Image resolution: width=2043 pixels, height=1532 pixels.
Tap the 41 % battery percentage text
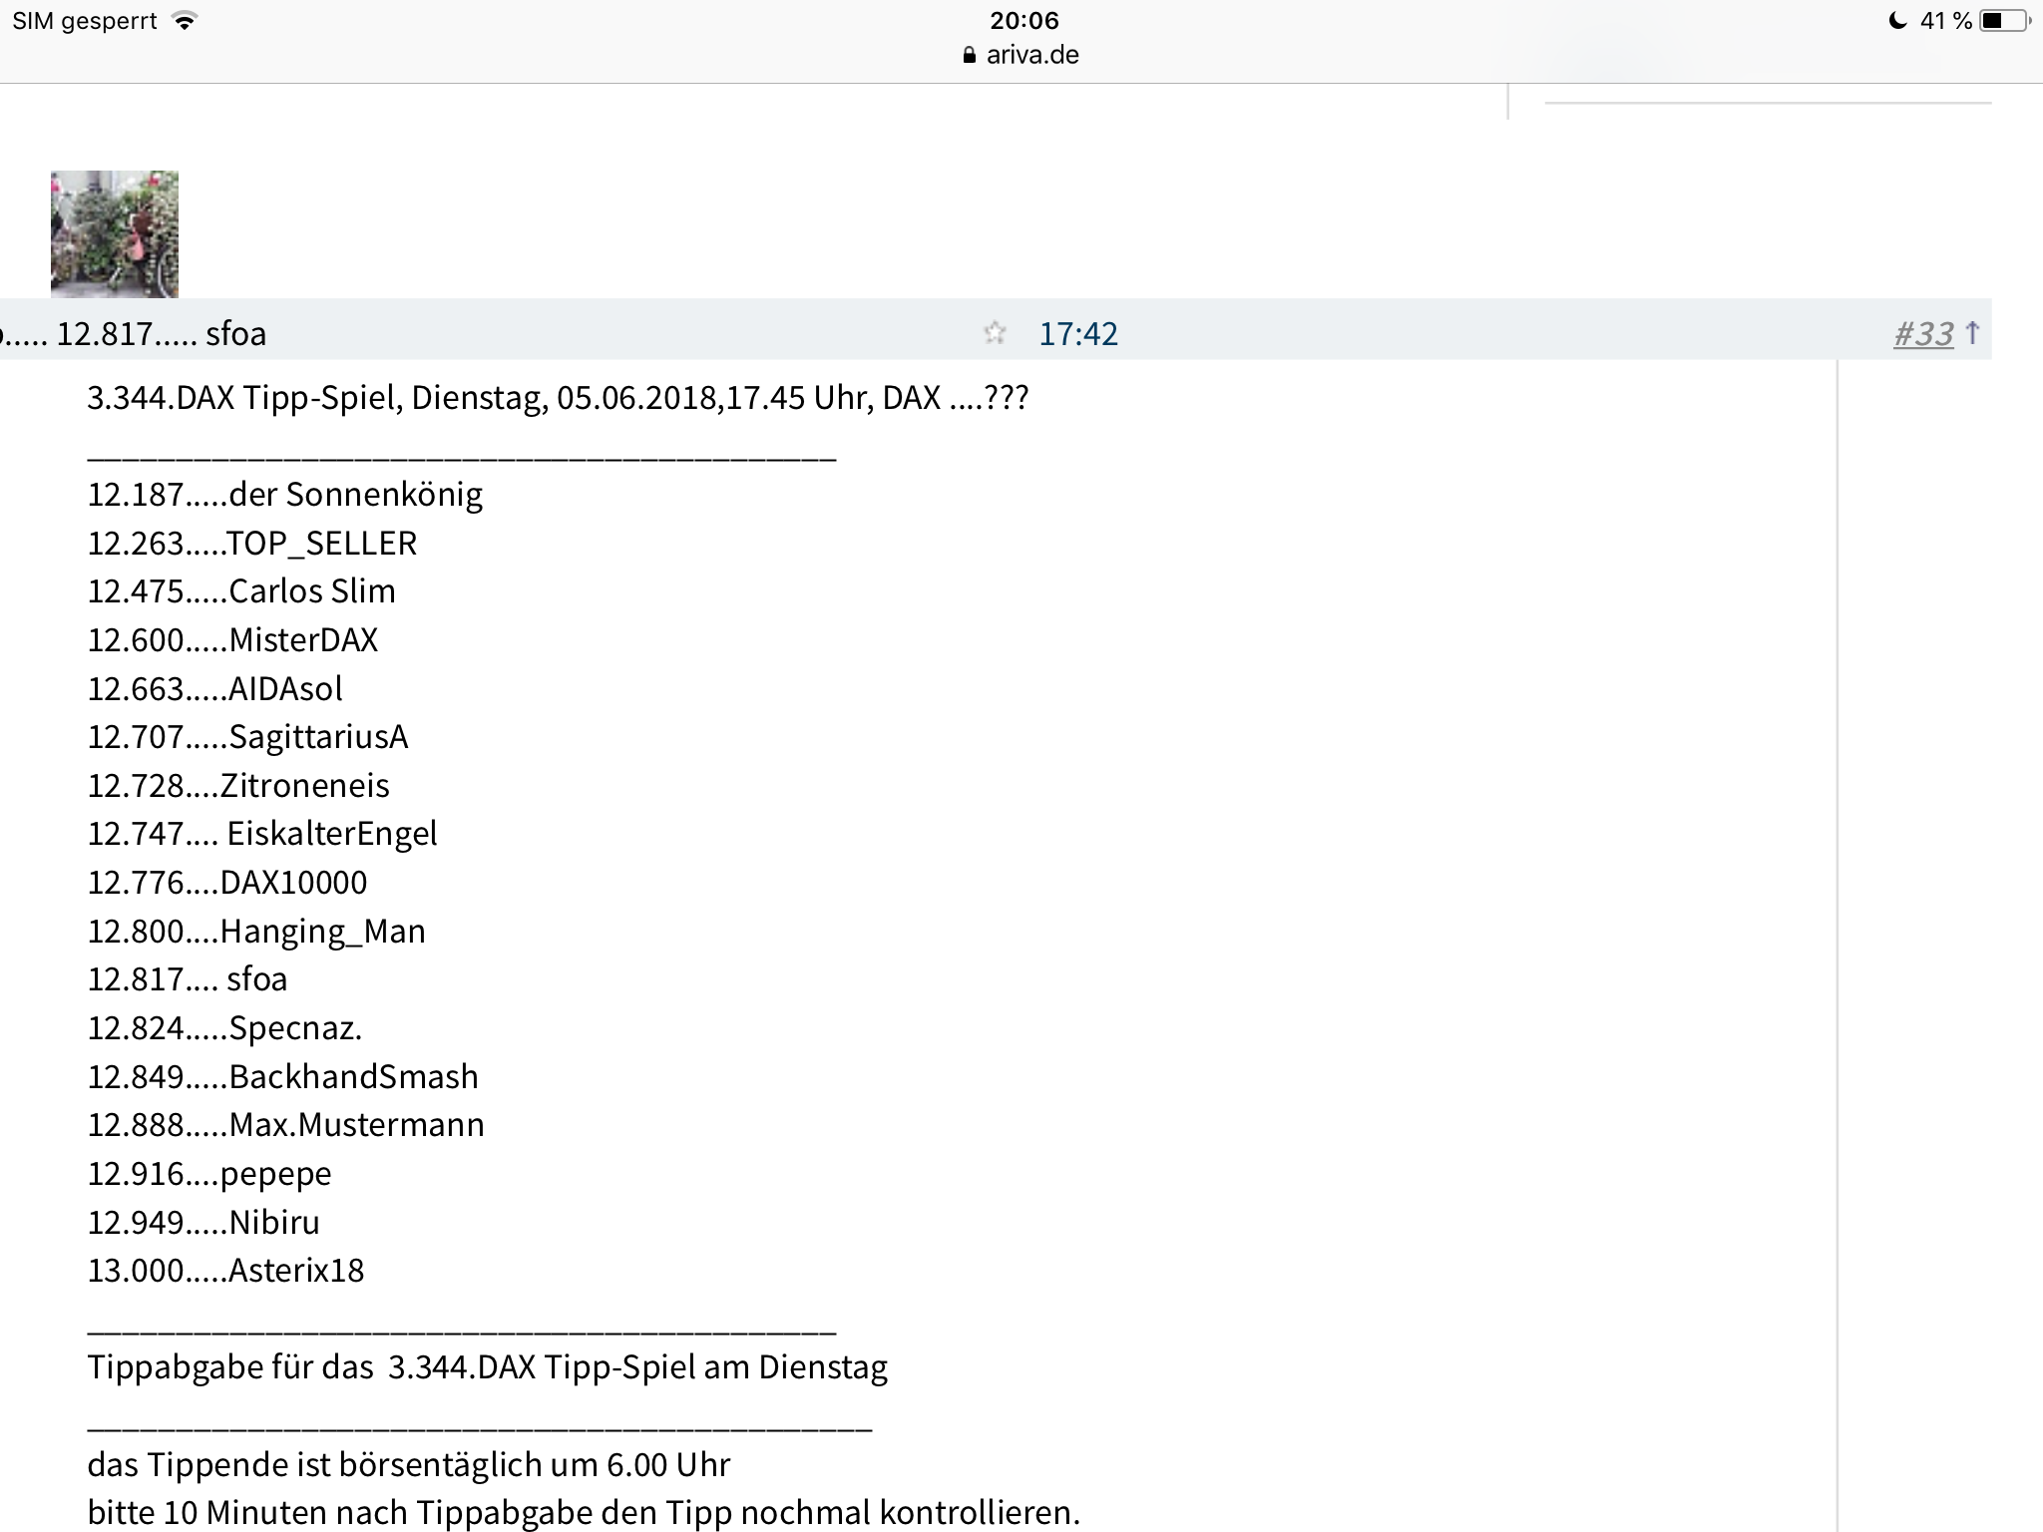tap(1946, 21)
